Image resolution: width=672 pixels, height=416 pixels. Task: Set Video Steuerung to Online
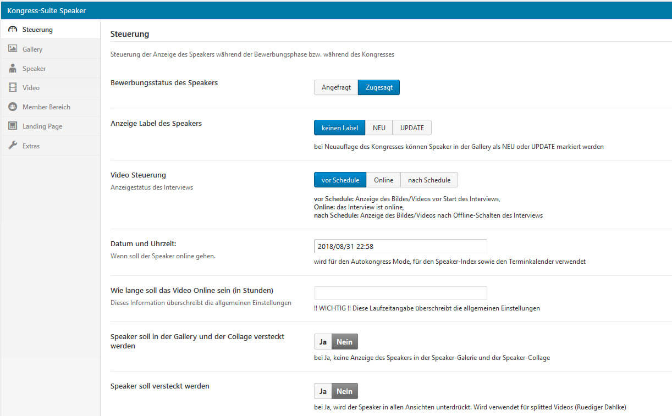(383, 180)
